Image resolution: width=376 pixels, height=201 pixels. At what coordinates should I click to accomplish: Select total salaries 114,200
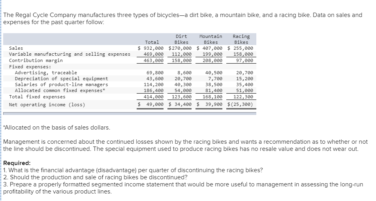[154, 85]
